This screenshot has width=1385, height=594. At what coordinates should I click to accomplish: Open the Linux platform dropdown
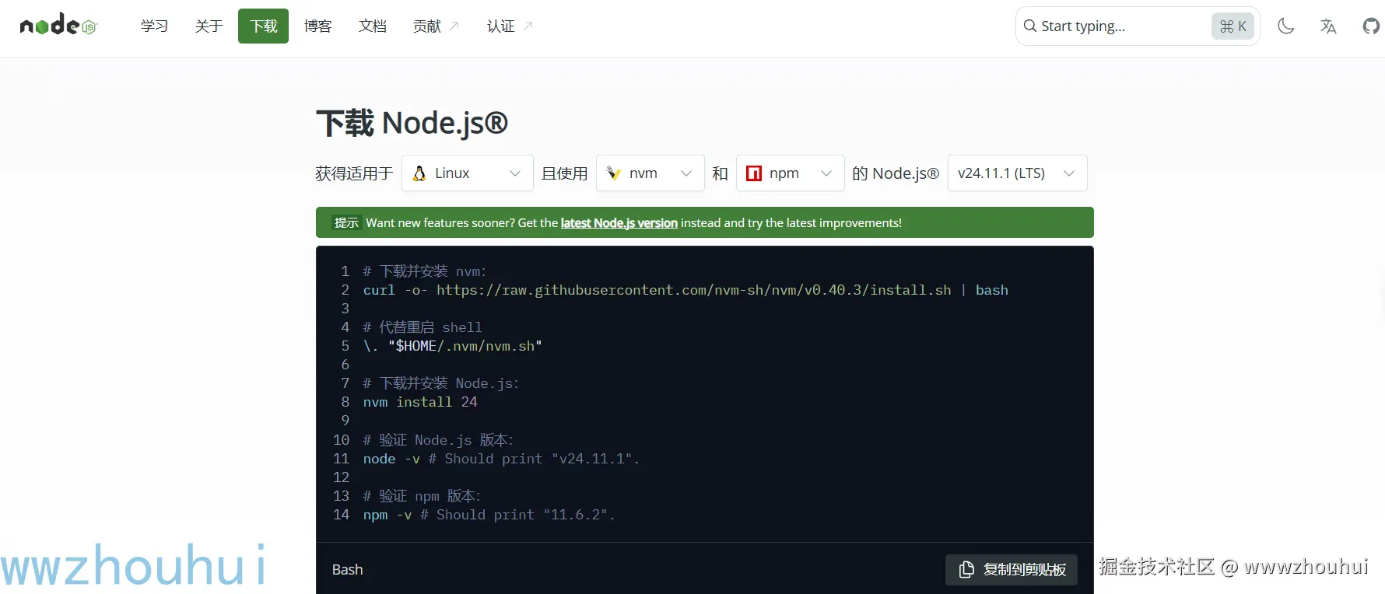(468, 173)
